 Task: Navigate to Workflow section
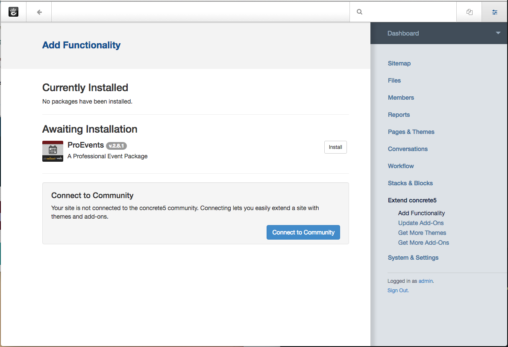(x=401, y=166)
